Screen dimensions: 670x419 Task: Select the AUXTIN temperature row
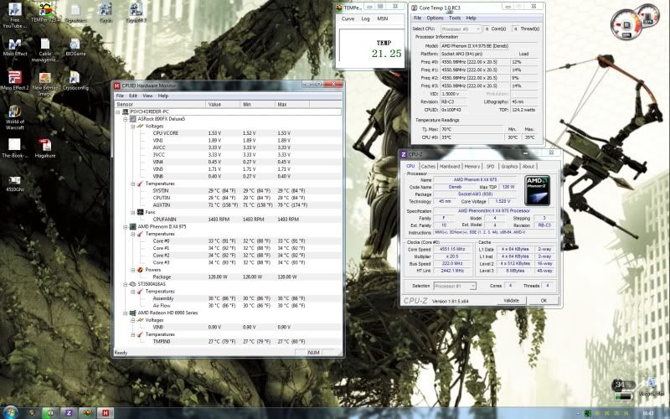(228, 204)
